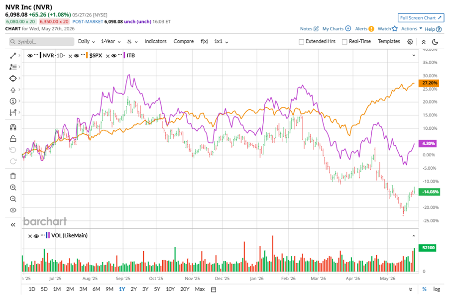
Task: Open the Indicators menu
Action: point(155,41)
